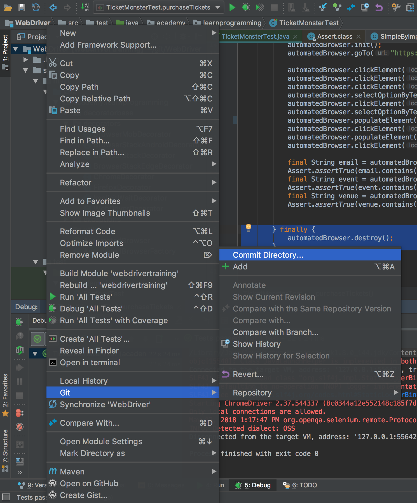417x503 pixels.
Task: Toggle show passed tests green checkmark button
Action: click(x=38, y=339)
